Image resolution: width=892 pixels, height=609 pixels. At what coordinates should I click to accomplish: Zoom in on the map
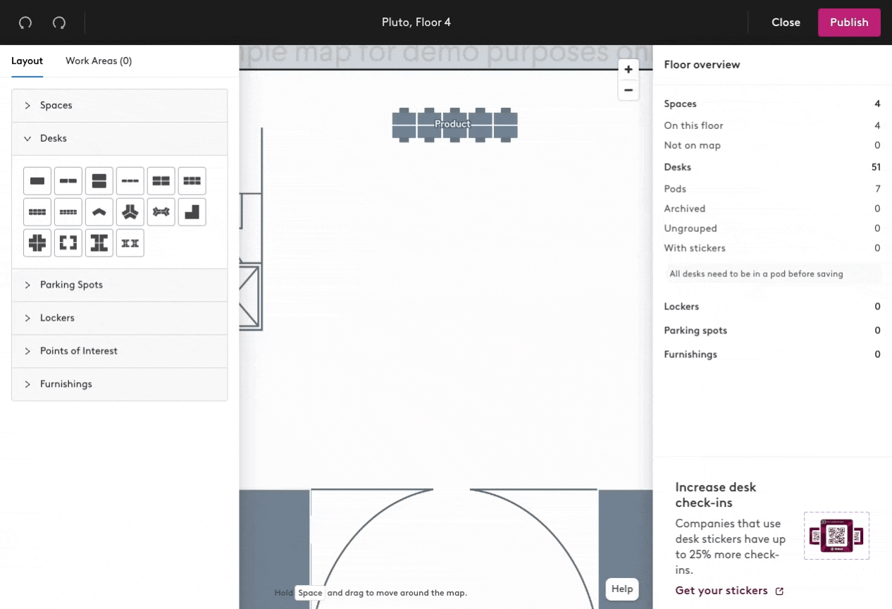(628, 69)
